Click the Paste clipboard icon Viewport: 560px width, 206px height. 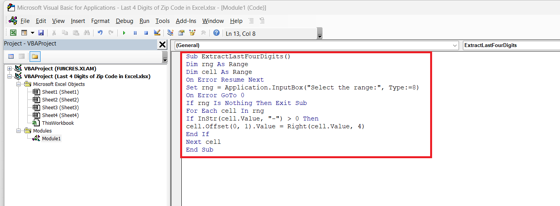(x=76, y=33)
